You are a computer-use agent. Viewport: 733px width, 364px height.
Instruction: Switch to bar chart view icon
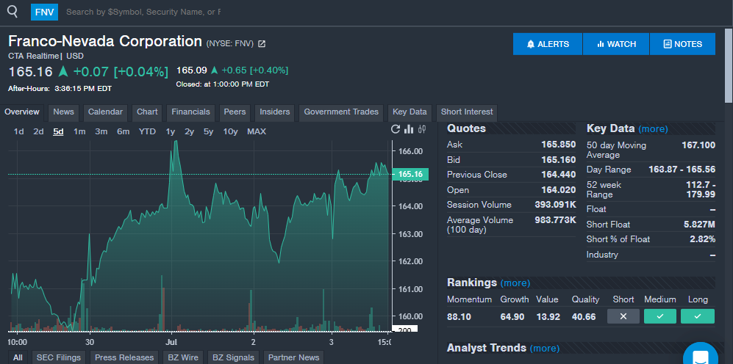[409, 129]
